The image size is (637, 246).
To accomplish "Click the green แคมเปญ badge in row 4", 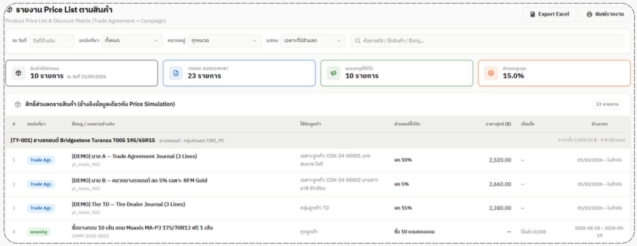I will tap(38, 232).
